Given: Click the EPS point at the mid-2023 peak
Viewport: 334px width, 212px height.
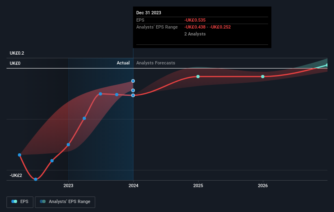Looking at the screenshot, I should tap(100, 94).
